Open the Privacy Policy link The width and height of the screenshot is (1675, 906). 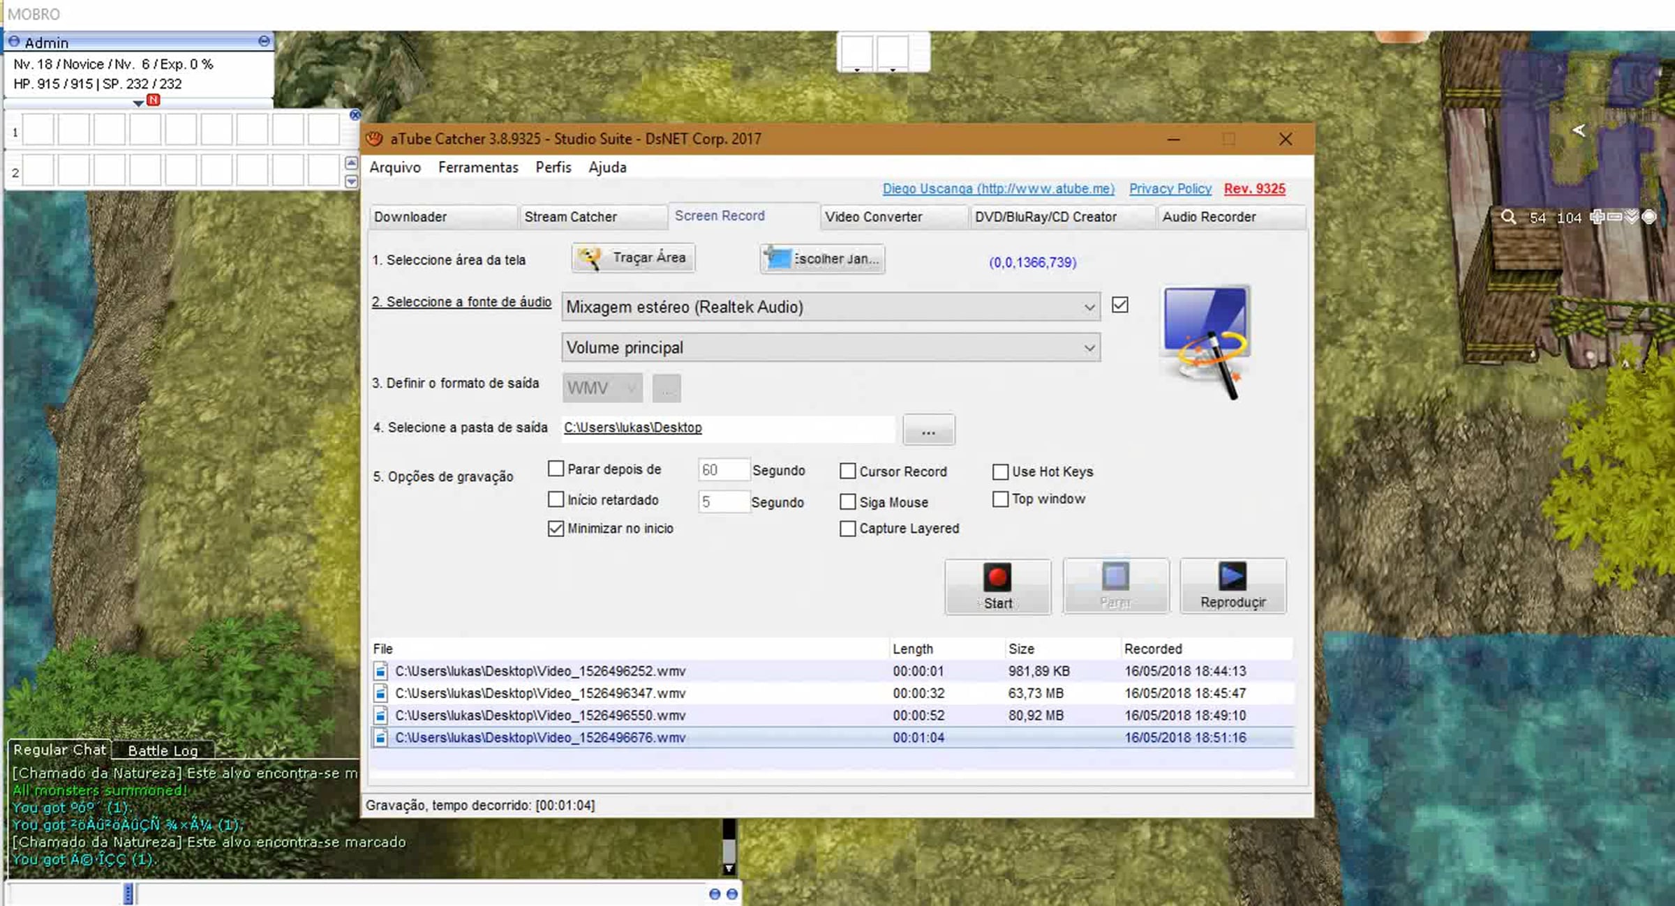coord(1170,188)
